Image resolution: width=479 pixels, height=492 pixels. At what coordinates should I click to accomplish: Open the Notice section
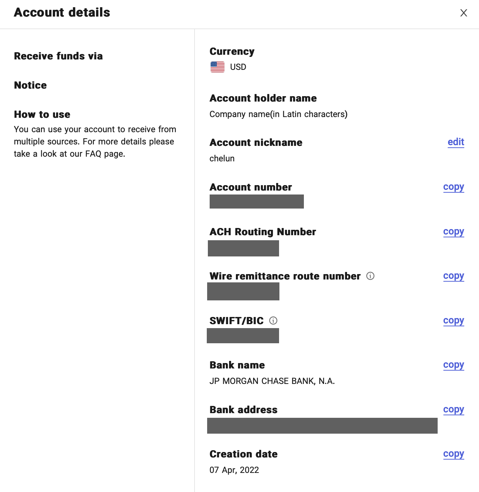31,85
